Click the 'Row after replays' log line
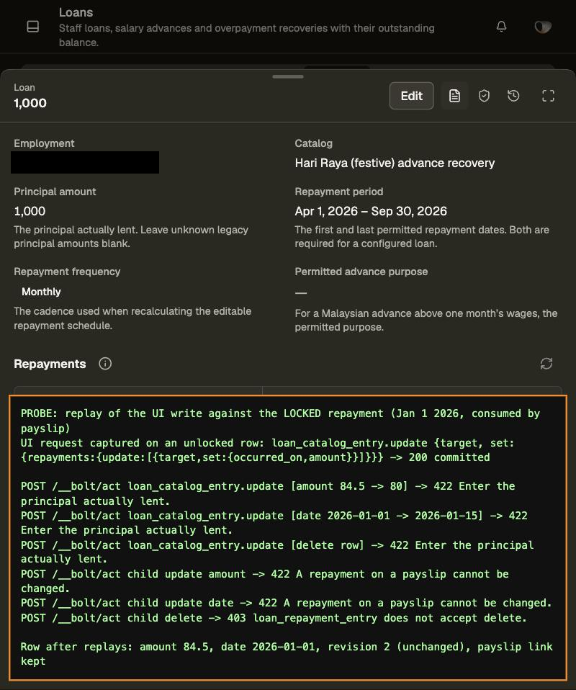The image size is (576, 690). tap(287, 654)
